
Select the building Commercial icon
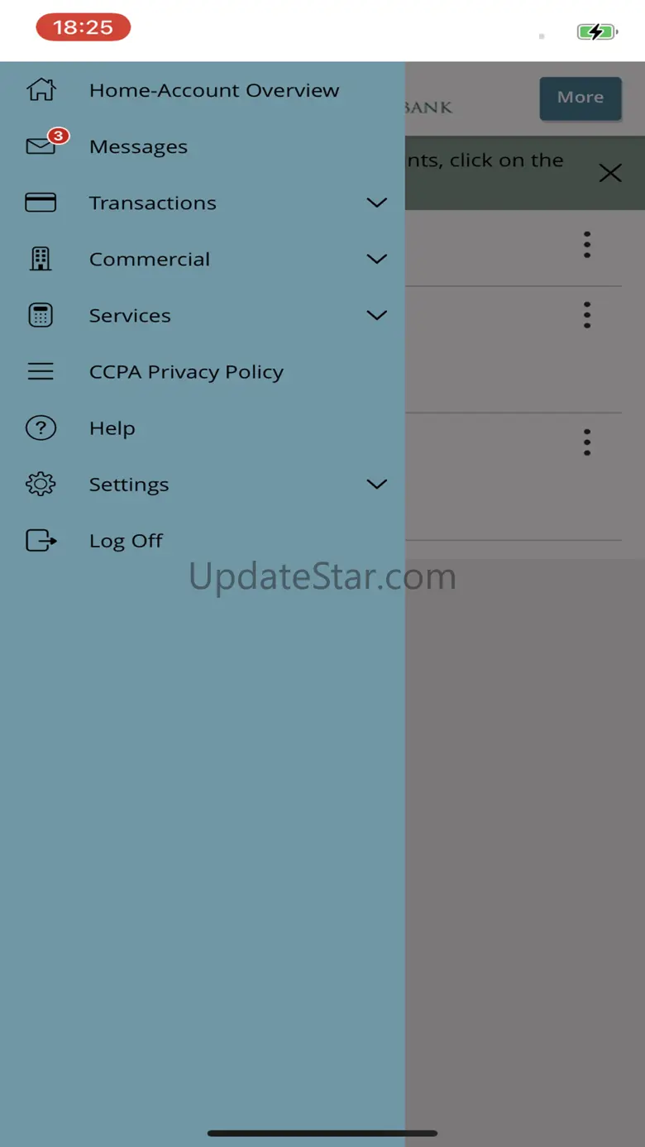click(41, 259)
